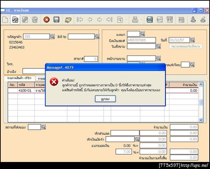This screenshot has width=210, height=169.
Task: Click the salesperson input field
Action: pos(141,58)
